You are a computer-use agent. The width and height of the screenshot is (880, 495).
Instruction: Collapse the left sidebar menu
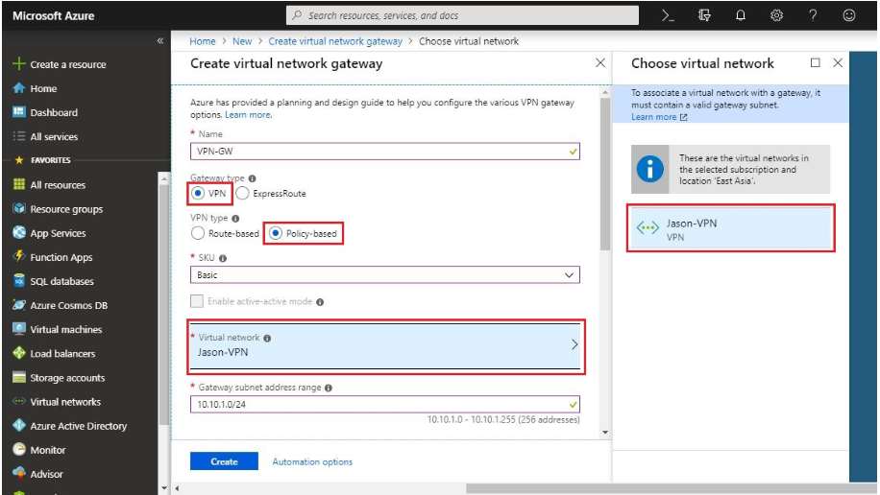coord(160,41)
